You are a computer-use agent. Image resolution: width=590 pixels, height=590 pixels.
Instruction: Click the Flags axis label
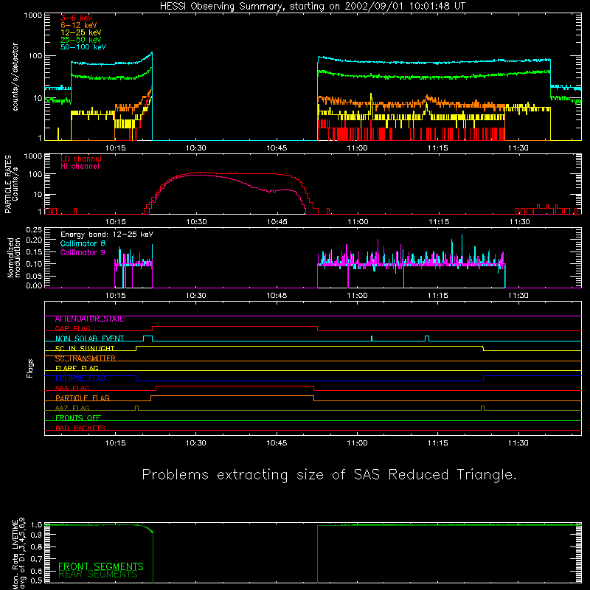coord(30,368)
